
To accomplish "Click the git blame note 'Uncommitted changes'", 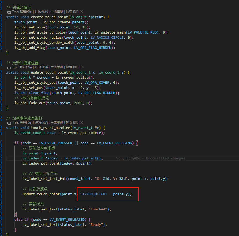I will coord(165,158).
